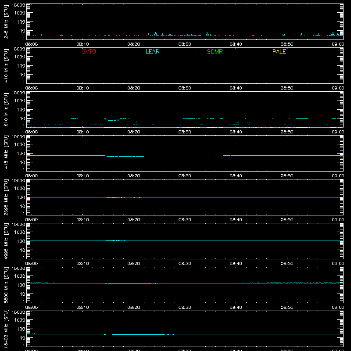Click the 1000 tick on the 245 MHz axis

point(20,13)
